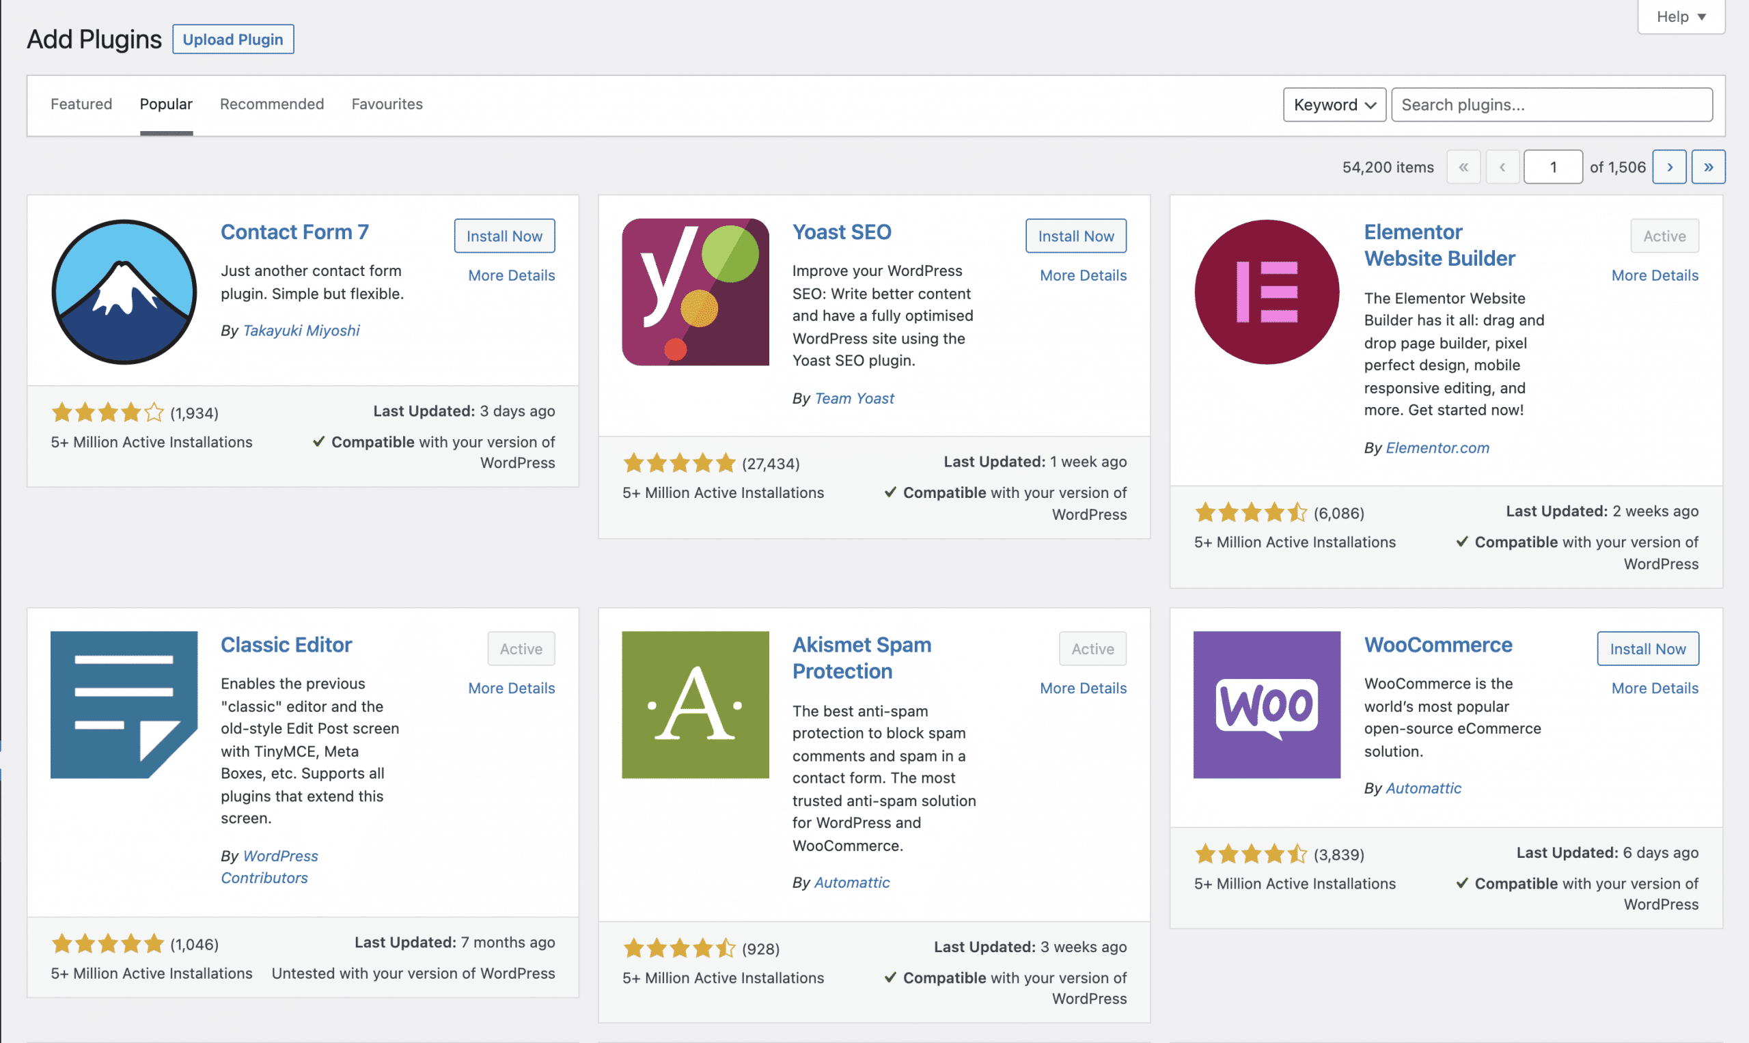
Task: Install the Yoast SEO plugin
Action: coord(1075,236)
